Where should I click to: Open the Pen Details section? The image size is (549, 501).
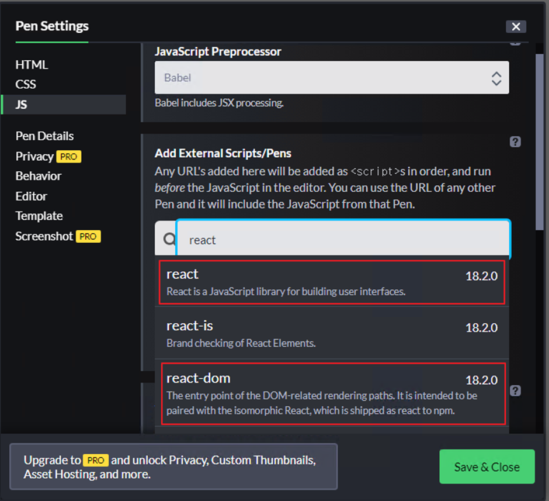pos(44,136)
